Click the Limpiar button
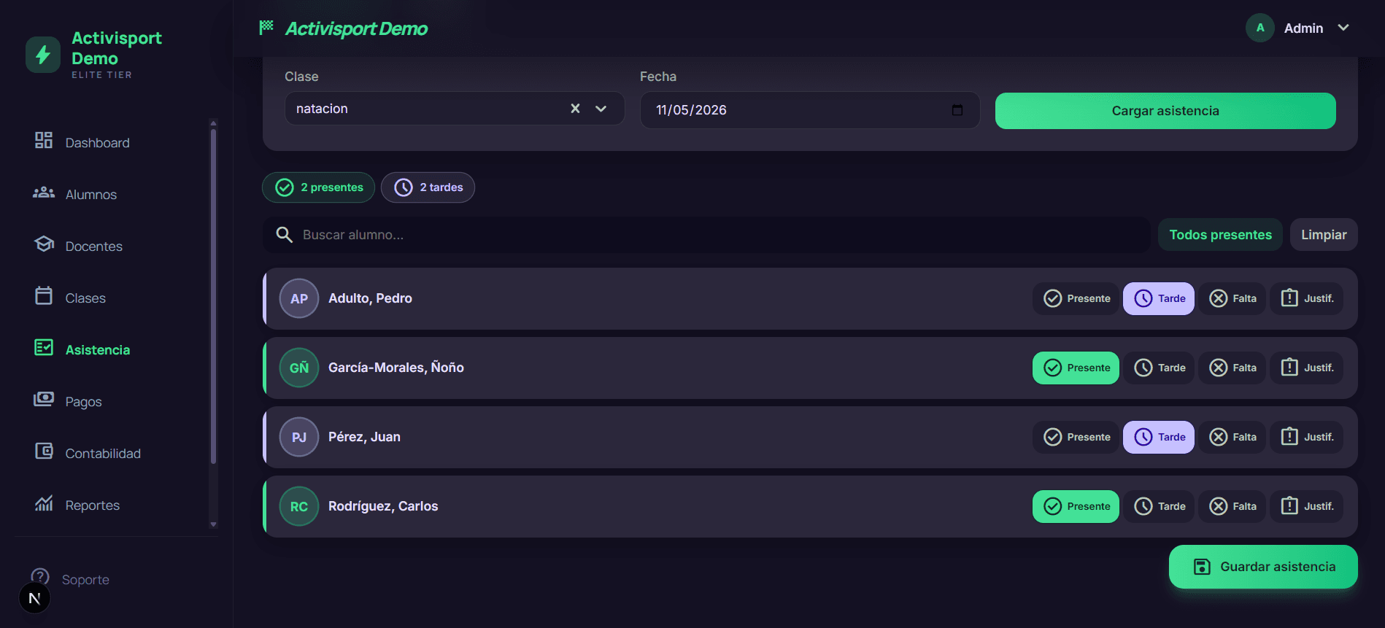 tap(1324, 235)
